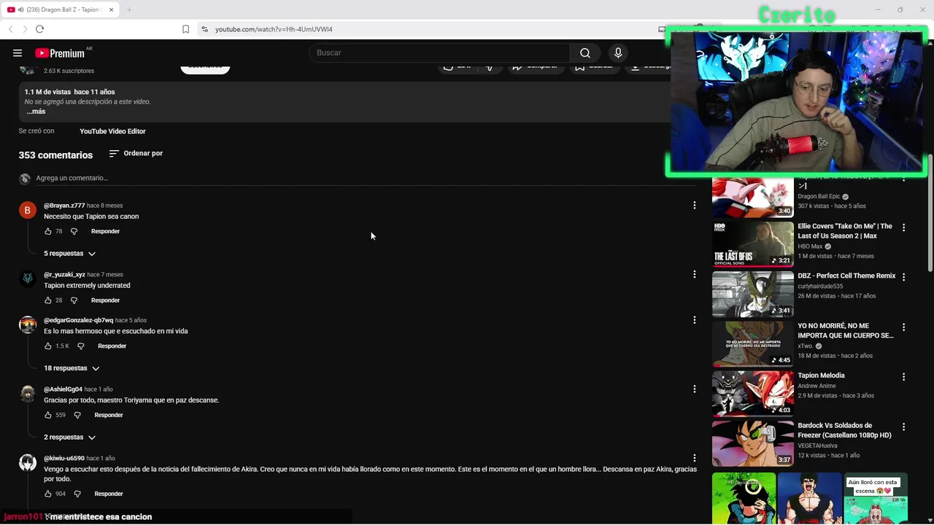Open @kiwiu-u6590 profile avatar
The height and width of the screenshot is (525, 934).
[28, 462]
